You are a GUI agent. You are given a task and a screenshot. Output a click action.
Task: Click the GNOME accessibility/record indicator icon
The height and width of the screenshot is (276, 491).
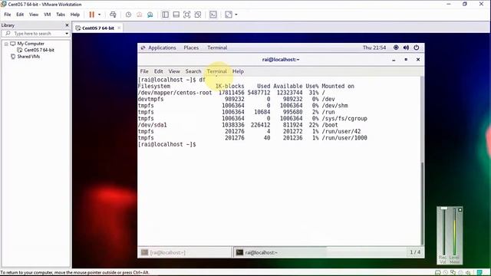(x=396, y=48)
